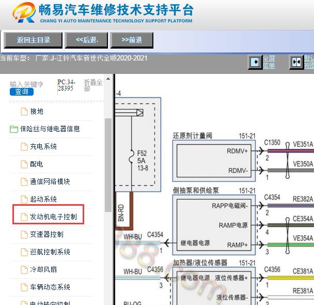Open the 接地 tree item

coord(37,111)
